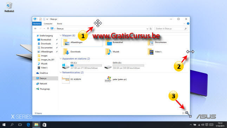Select the DATA (D:) drive
This screenshot has width=227, height=128.
click(x=124, y=65)
